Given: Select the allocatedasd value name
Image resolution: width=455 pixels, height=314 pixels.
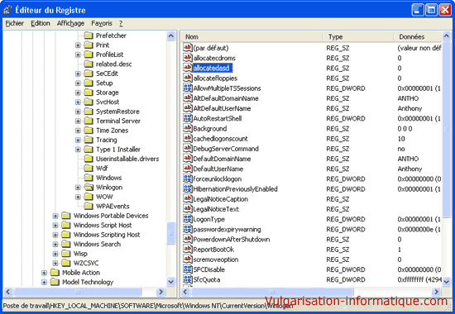Looking at the screenshot, I should [213, 68].
